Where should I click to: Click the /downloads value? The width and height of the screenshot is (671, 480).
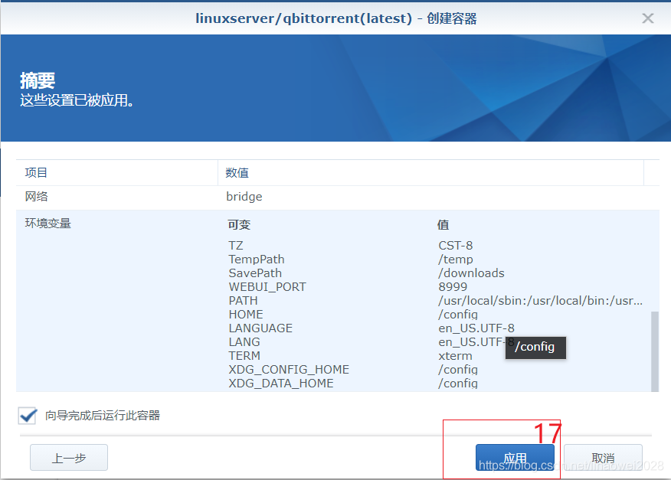tap(471, 273)
